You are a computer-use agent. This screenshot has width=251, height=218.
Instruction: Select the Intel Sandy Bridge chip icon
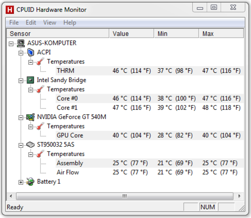tap(30, 80)
